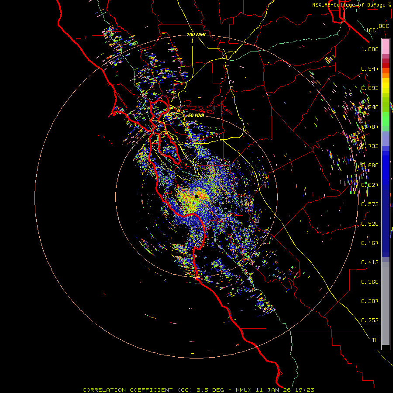Click the 0.5 DEG elevation text in the caption

click(210, 390)
